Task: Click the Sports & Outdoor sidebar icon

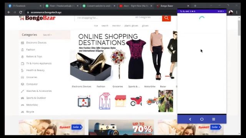Action: (x=22, y=98)
